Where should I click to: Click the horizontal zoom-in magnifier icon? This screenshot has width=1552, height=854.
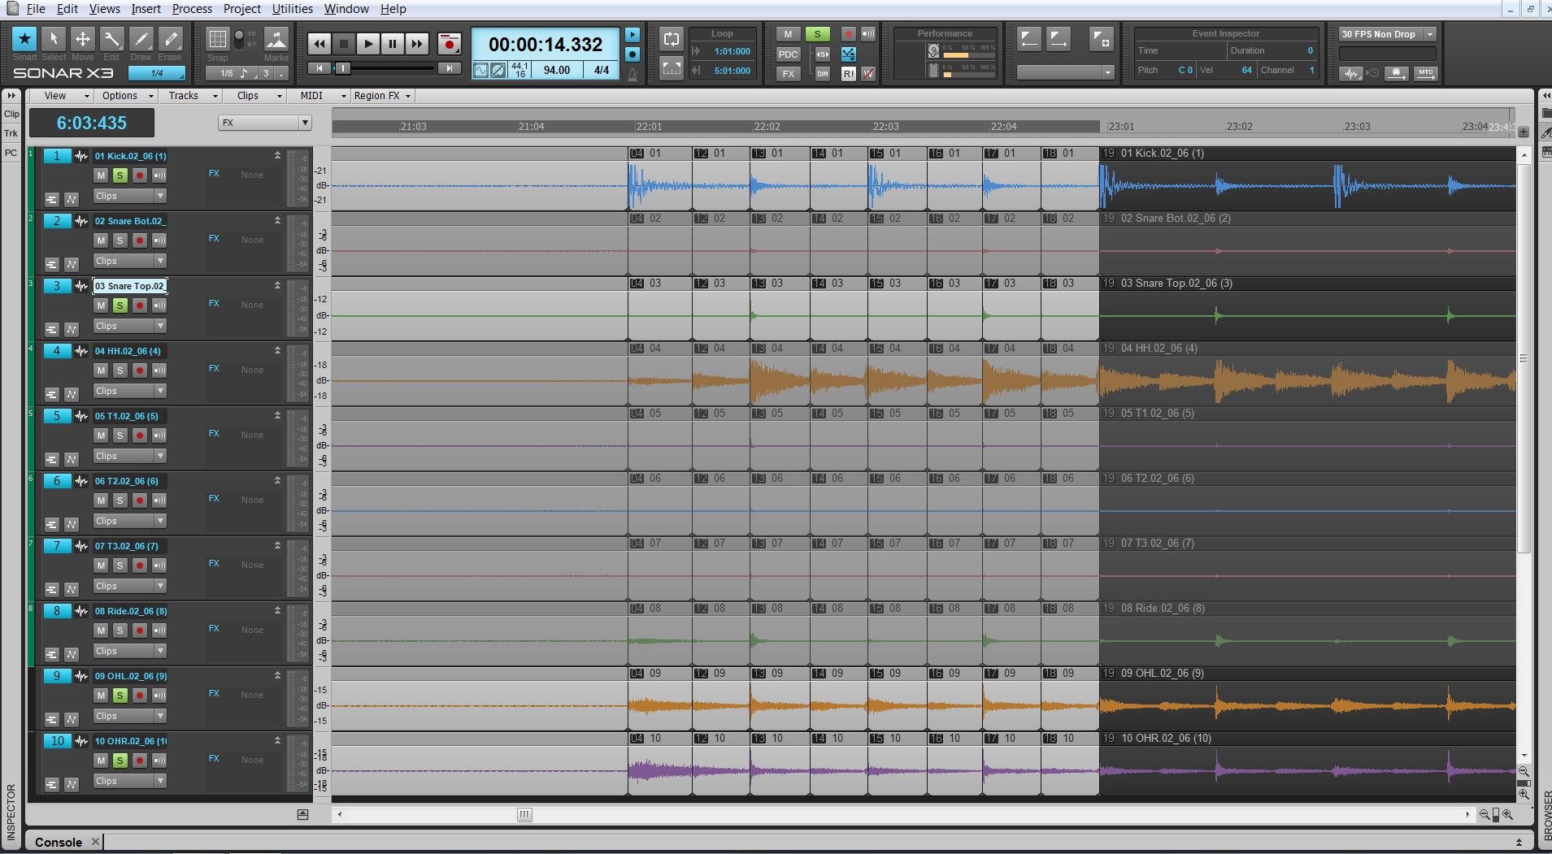click(x=1508, y=814)
